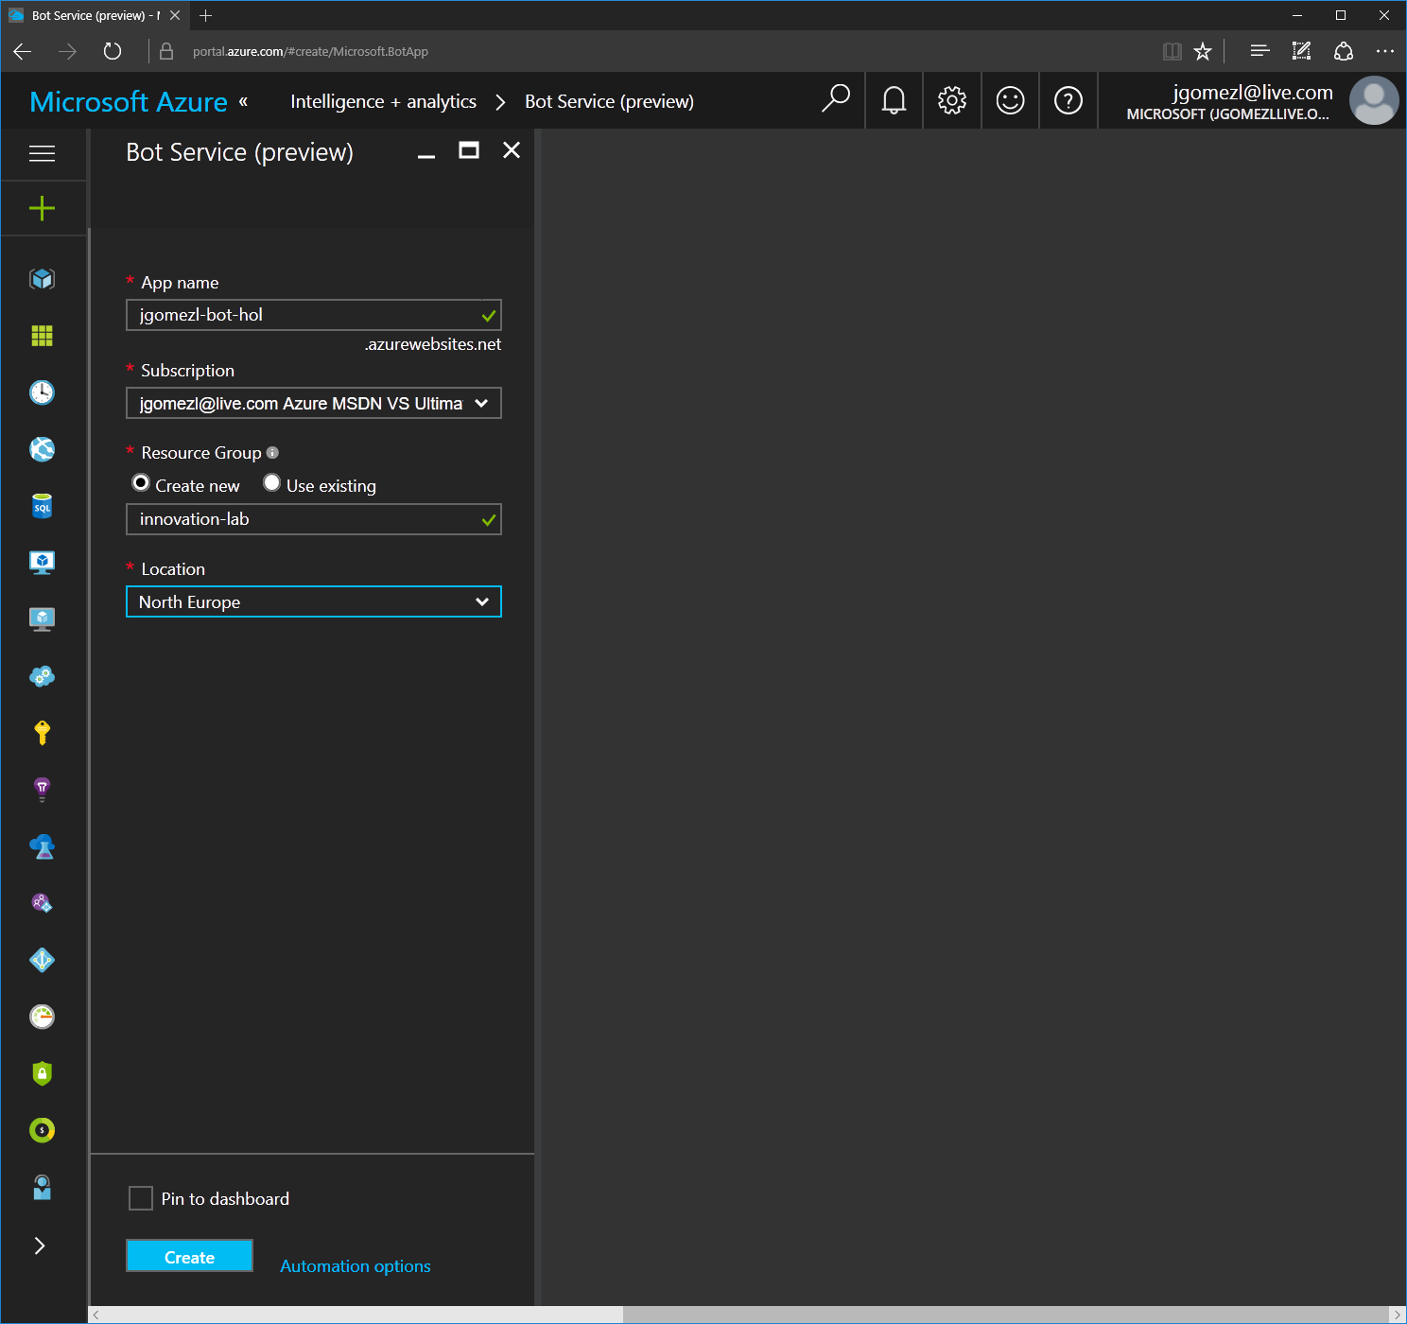Open SQL databases icon in sidebar
The height and width of the screenshot is (1324, 1407).
coord(43,506)
